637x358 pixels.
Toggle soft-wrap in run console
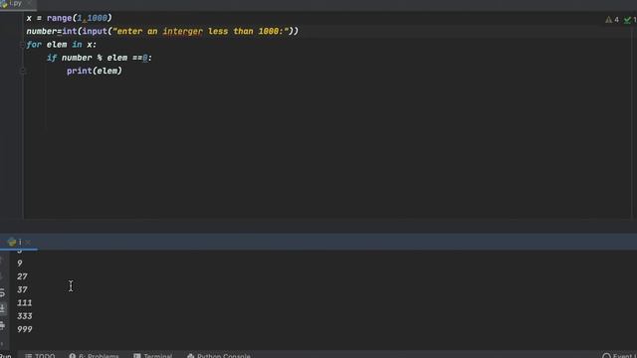(x=2, y=292)
